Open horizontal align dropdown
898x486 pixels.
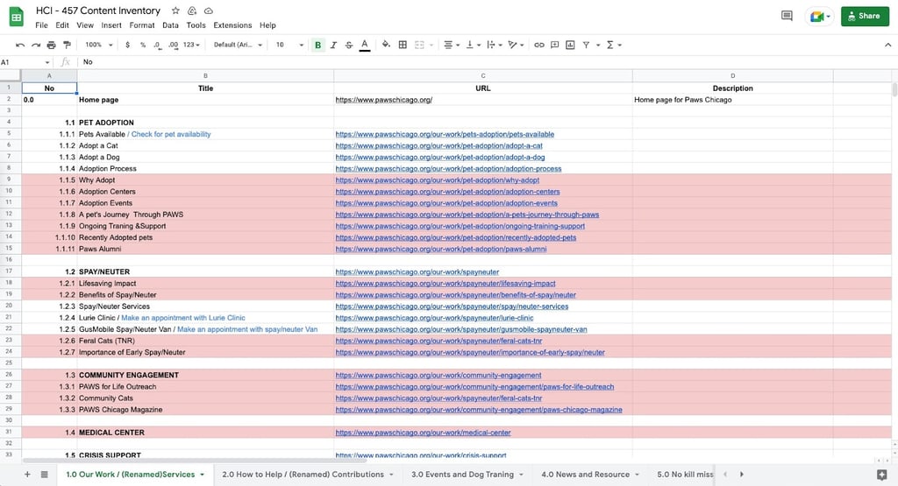point(452,45)
